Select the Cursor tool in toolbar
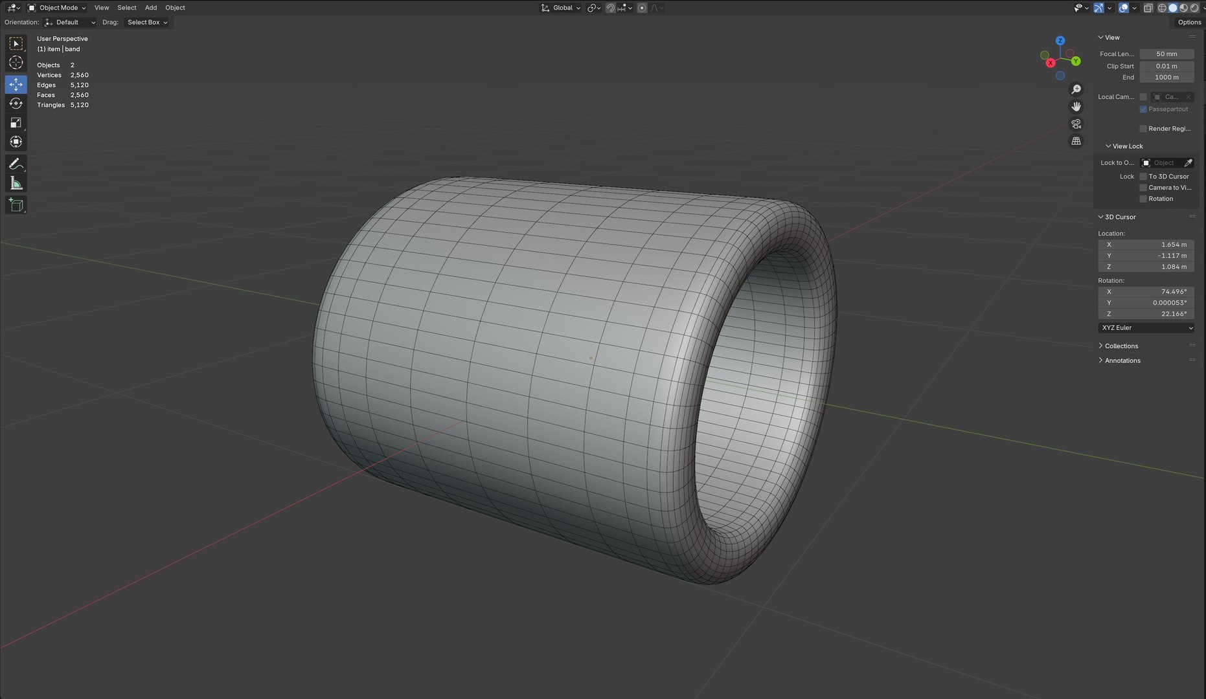This screenshot has height=699, width=1206. pos(16,63)
